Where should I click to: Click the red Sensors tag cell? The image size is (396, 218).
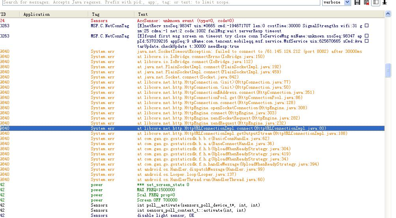(99, 20)
